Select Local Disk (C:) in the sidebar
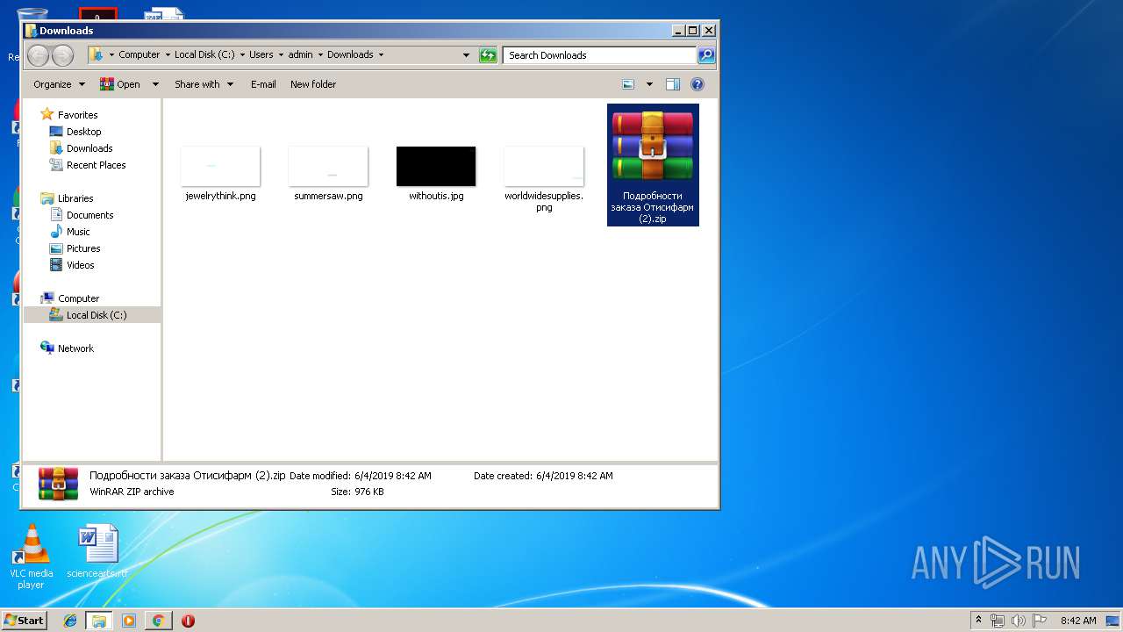 pyautogui.click(x=91, y=315)
